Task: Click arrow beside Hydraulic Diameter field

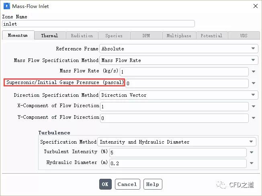Action: tap(252, 163)
